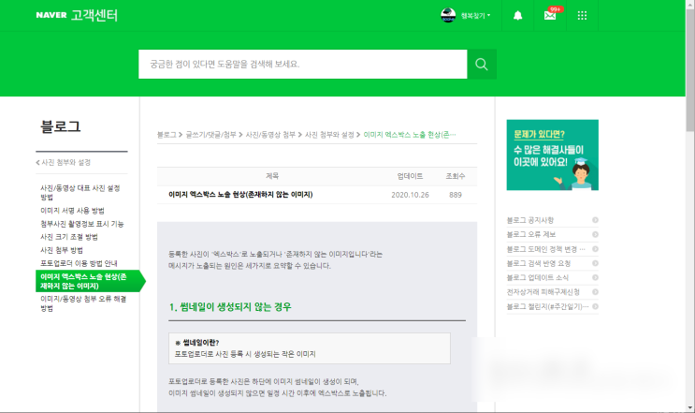Open '첨부사진 촬영정보 표시 기능' sidebar item
This screenshot has width=695, height=413.
82,224
